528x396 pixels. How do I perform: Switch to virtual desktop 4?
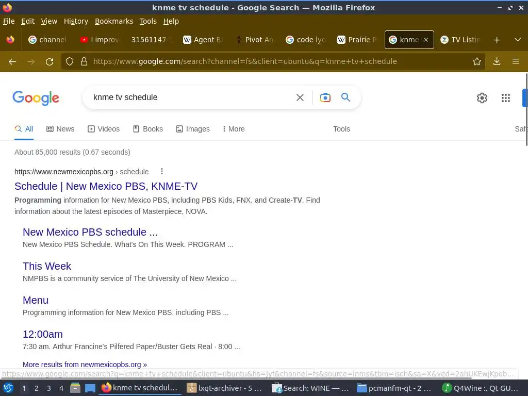[x=61, y=388]
